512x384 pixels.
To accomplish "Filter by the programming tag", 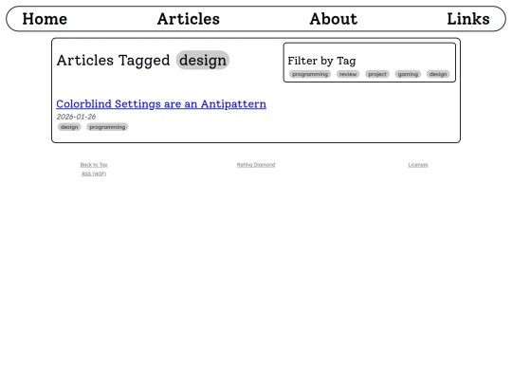I will pos(310,74).
